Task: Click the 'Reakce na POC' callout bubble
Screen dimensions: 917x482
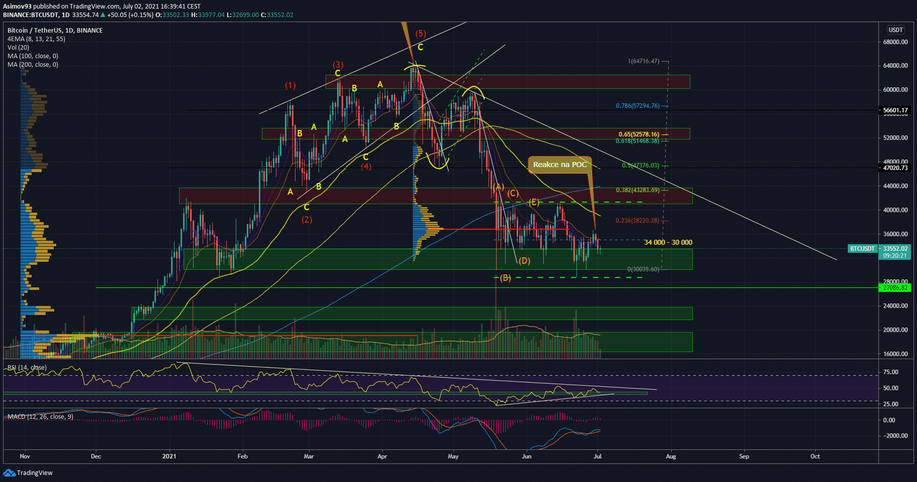Action: 559,165
